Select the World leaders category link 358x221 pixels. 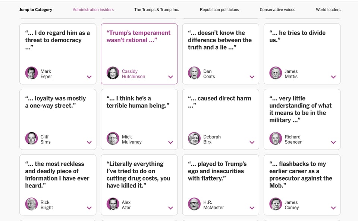tap(328, 10)
